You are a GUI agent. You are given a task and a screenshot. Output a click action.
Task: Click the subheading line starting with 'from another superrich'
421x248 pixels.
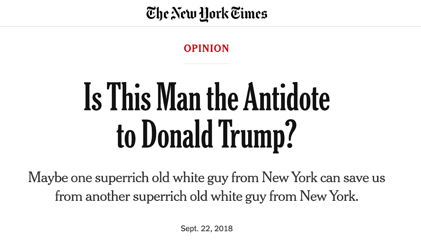207,196
